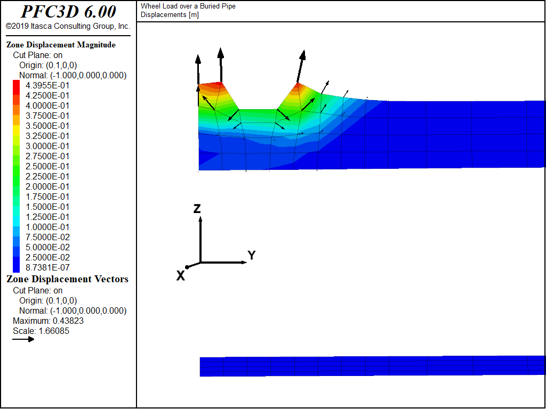Click the 1.0000E-01 legend value
The image size is (546, 409).
click(x=47, y=227)
